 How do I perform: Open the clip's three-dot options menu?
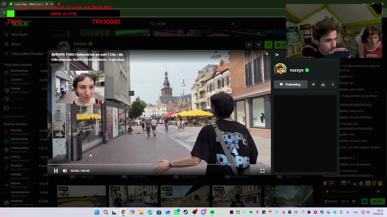(x=333, y=84)
